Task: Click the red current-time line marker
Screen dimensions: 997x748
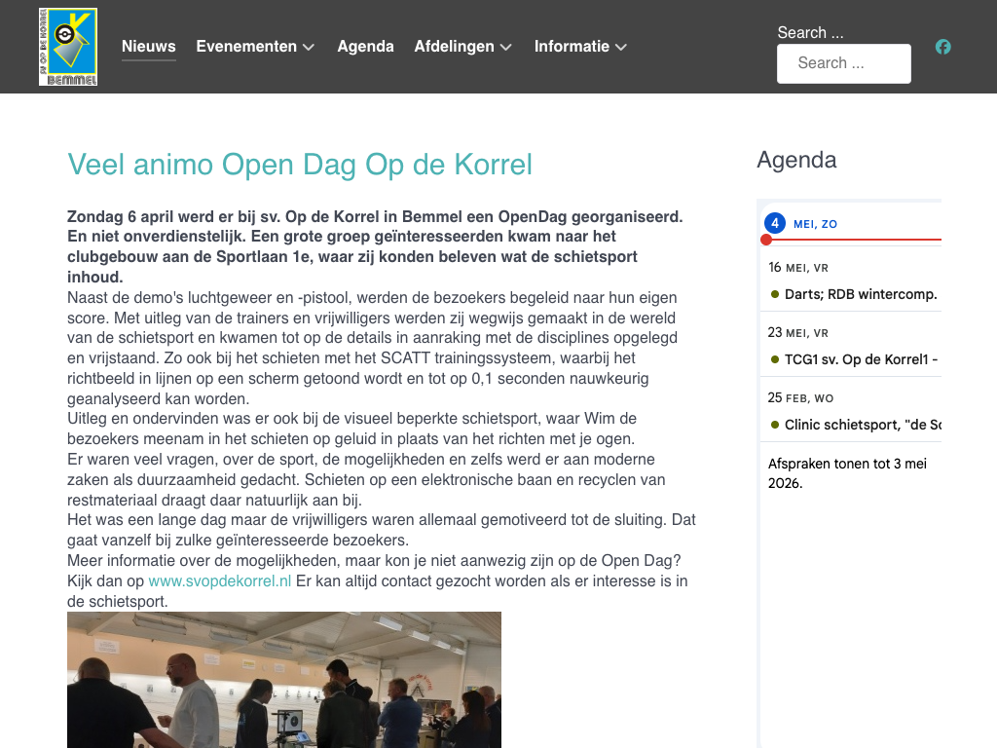Action: pyautogui.click(x=766, y=240)
